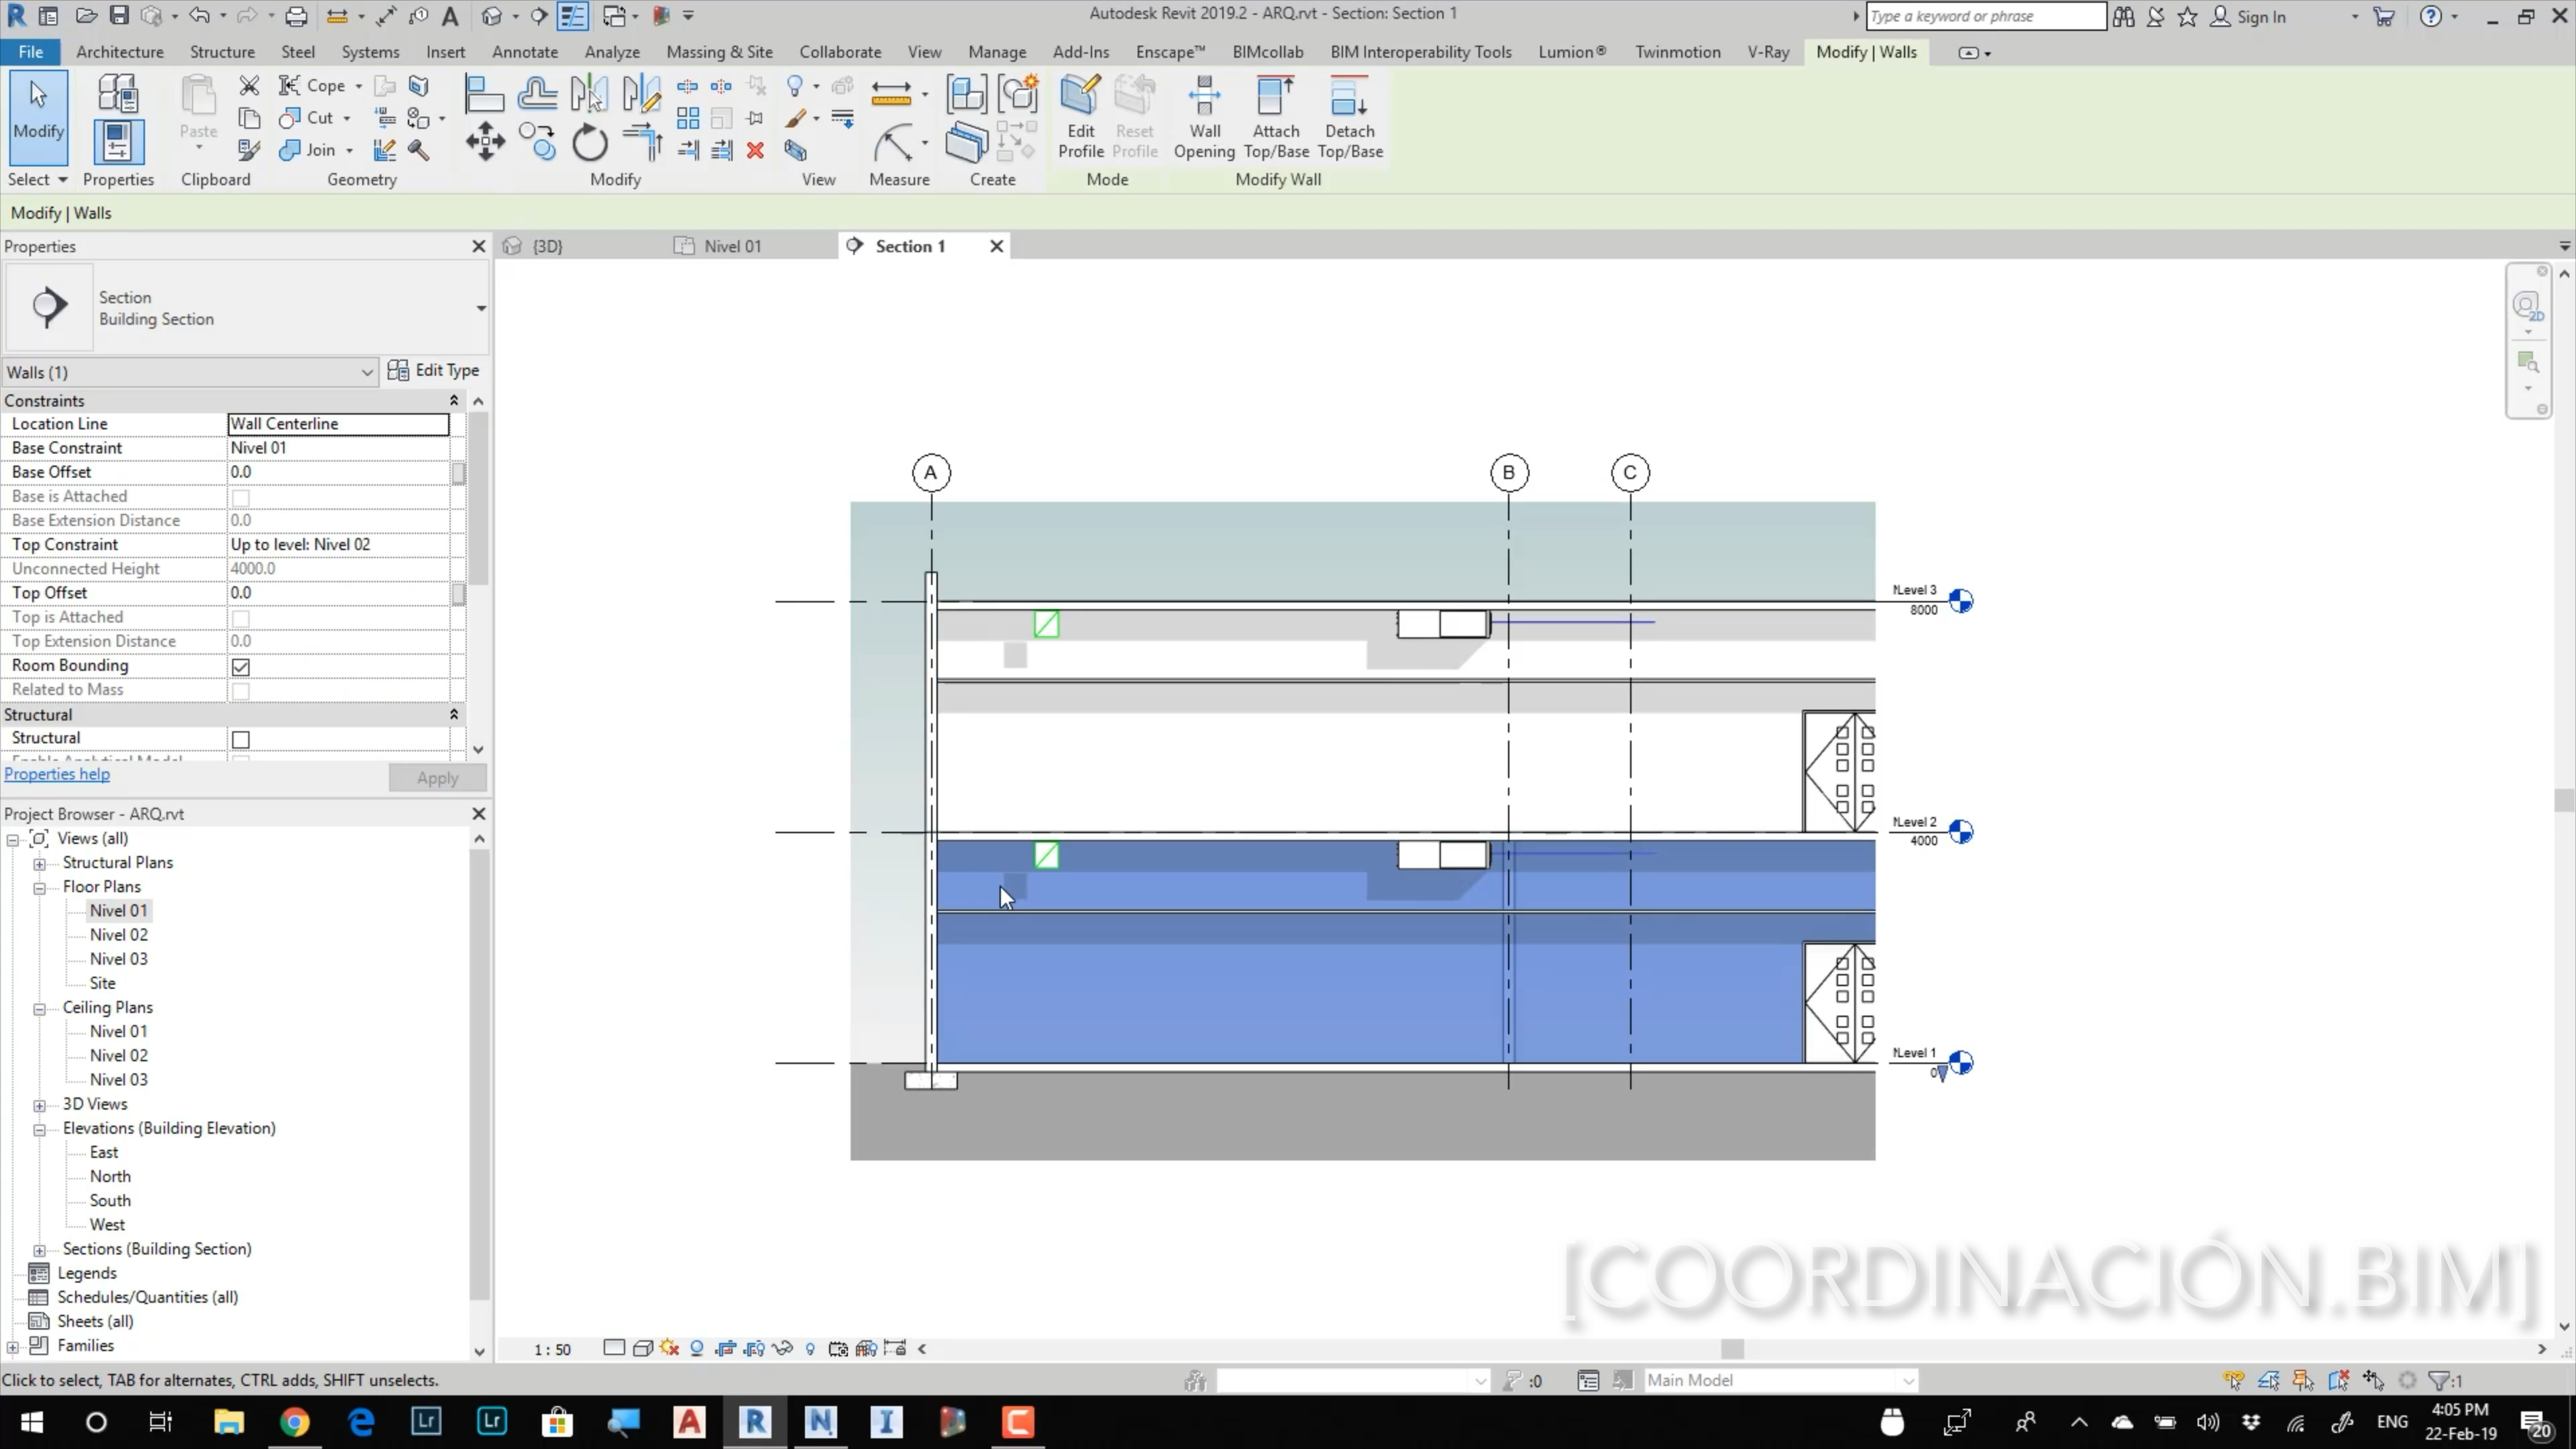The image size is (2576, 1449).
Task: Open Chrome from the taskbar
Action: pos(294,1421)
